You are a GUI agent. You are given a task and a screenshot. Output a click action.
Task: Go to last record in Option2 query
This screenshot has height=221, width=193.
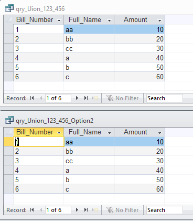[x=86, y=210]
